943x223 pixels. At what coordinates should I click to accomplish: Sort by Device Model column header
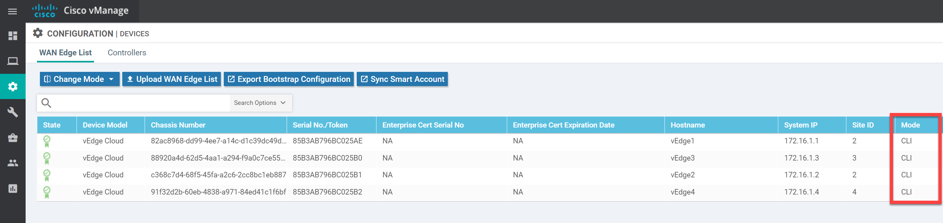(111, 125)
